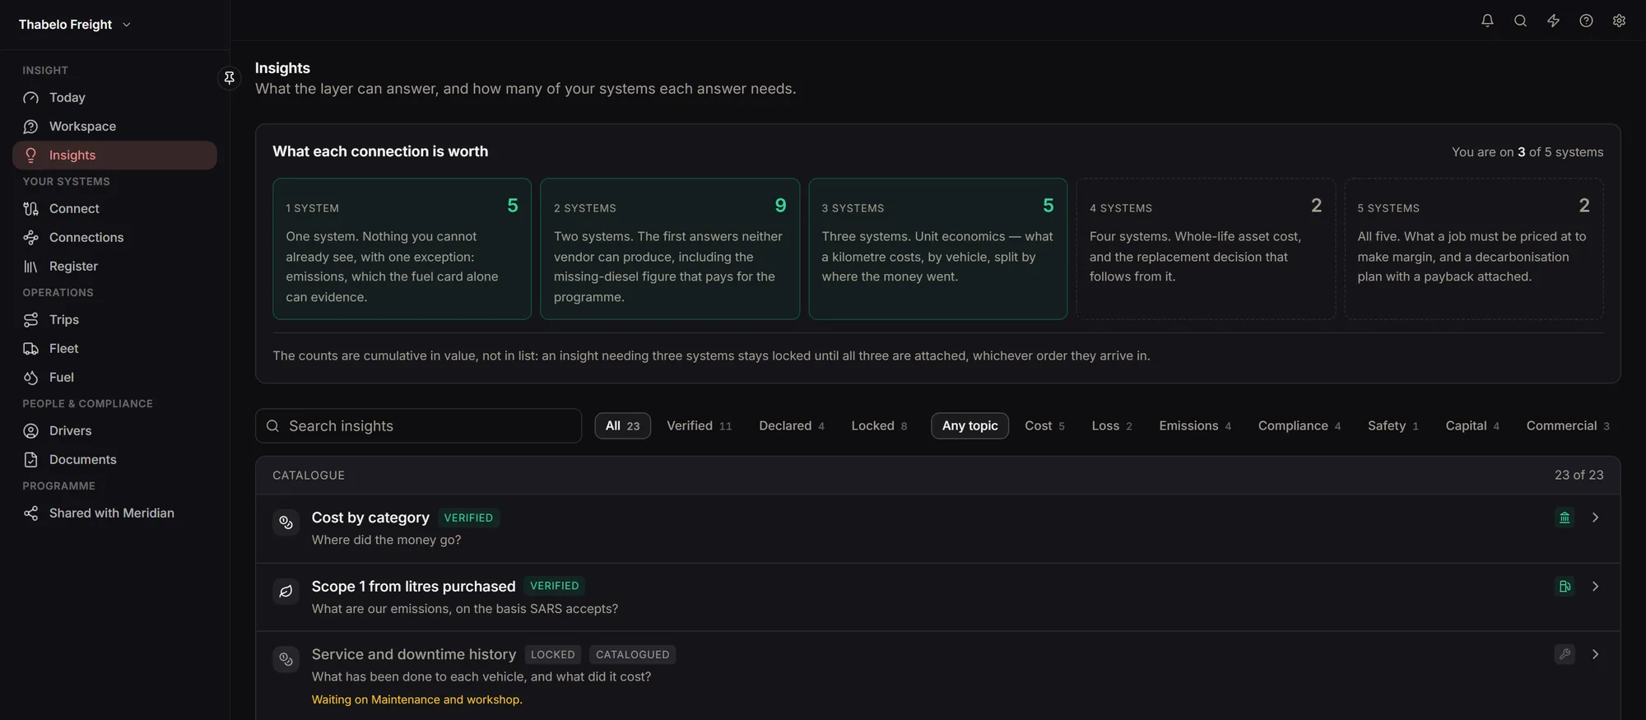The width and height of the screenshot is (1646, 720).
Task: Click the coins icon beside Cost by category
Action: 286,523
